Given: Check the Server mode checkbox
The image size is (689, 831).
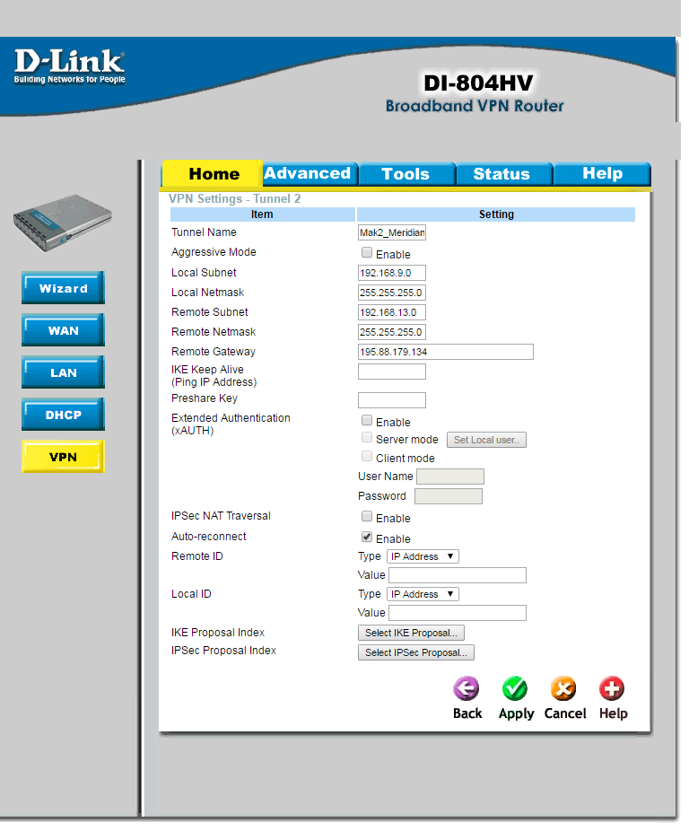Looking at the screenshot, I should point(367,438).
